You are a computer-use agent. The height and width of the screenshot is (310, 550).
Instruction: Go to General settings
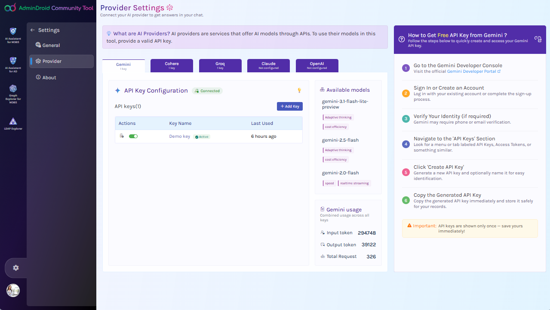[51, 45]
